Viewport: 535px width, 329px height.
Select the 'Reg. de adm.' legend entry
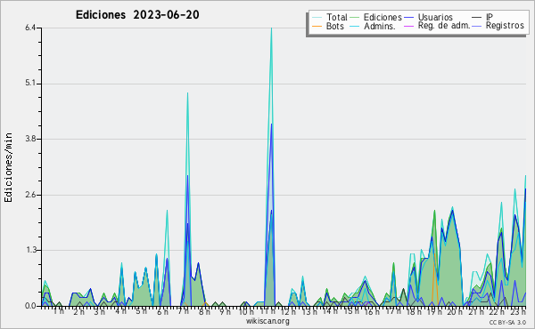[444, 26]
